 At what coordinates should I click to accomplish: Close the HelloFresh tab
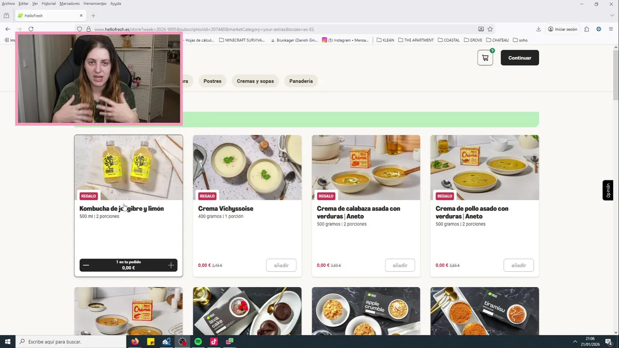(x=81, y=15)
